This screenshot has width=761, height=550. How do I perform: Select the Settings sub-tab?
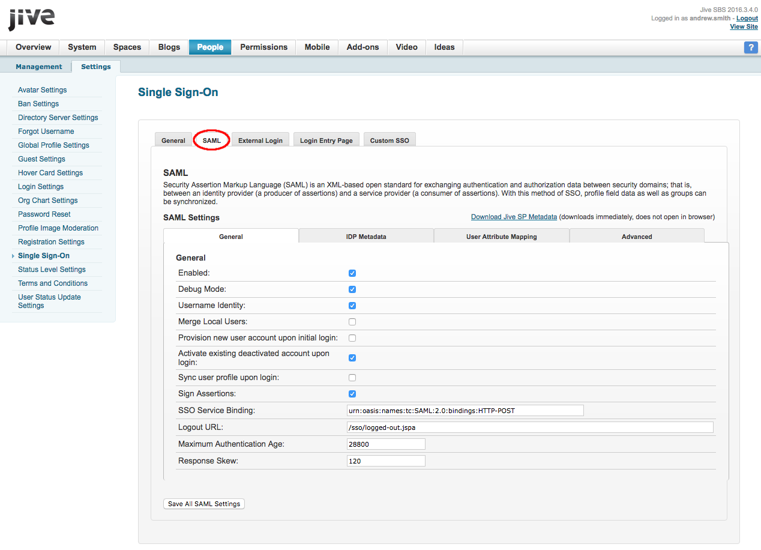click(96, 67)
